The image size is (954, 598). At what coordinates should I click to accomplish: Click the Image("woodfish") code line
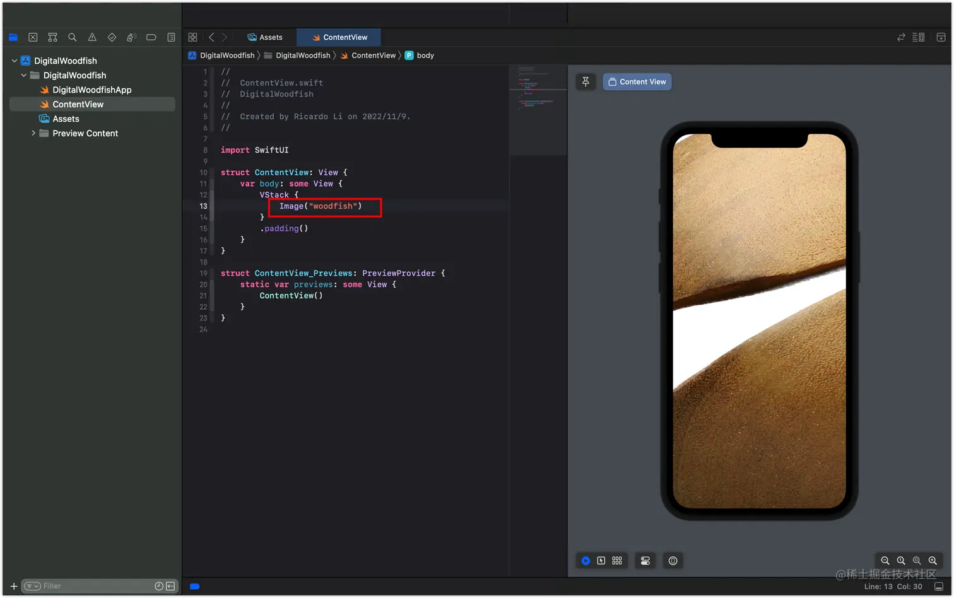321,206
